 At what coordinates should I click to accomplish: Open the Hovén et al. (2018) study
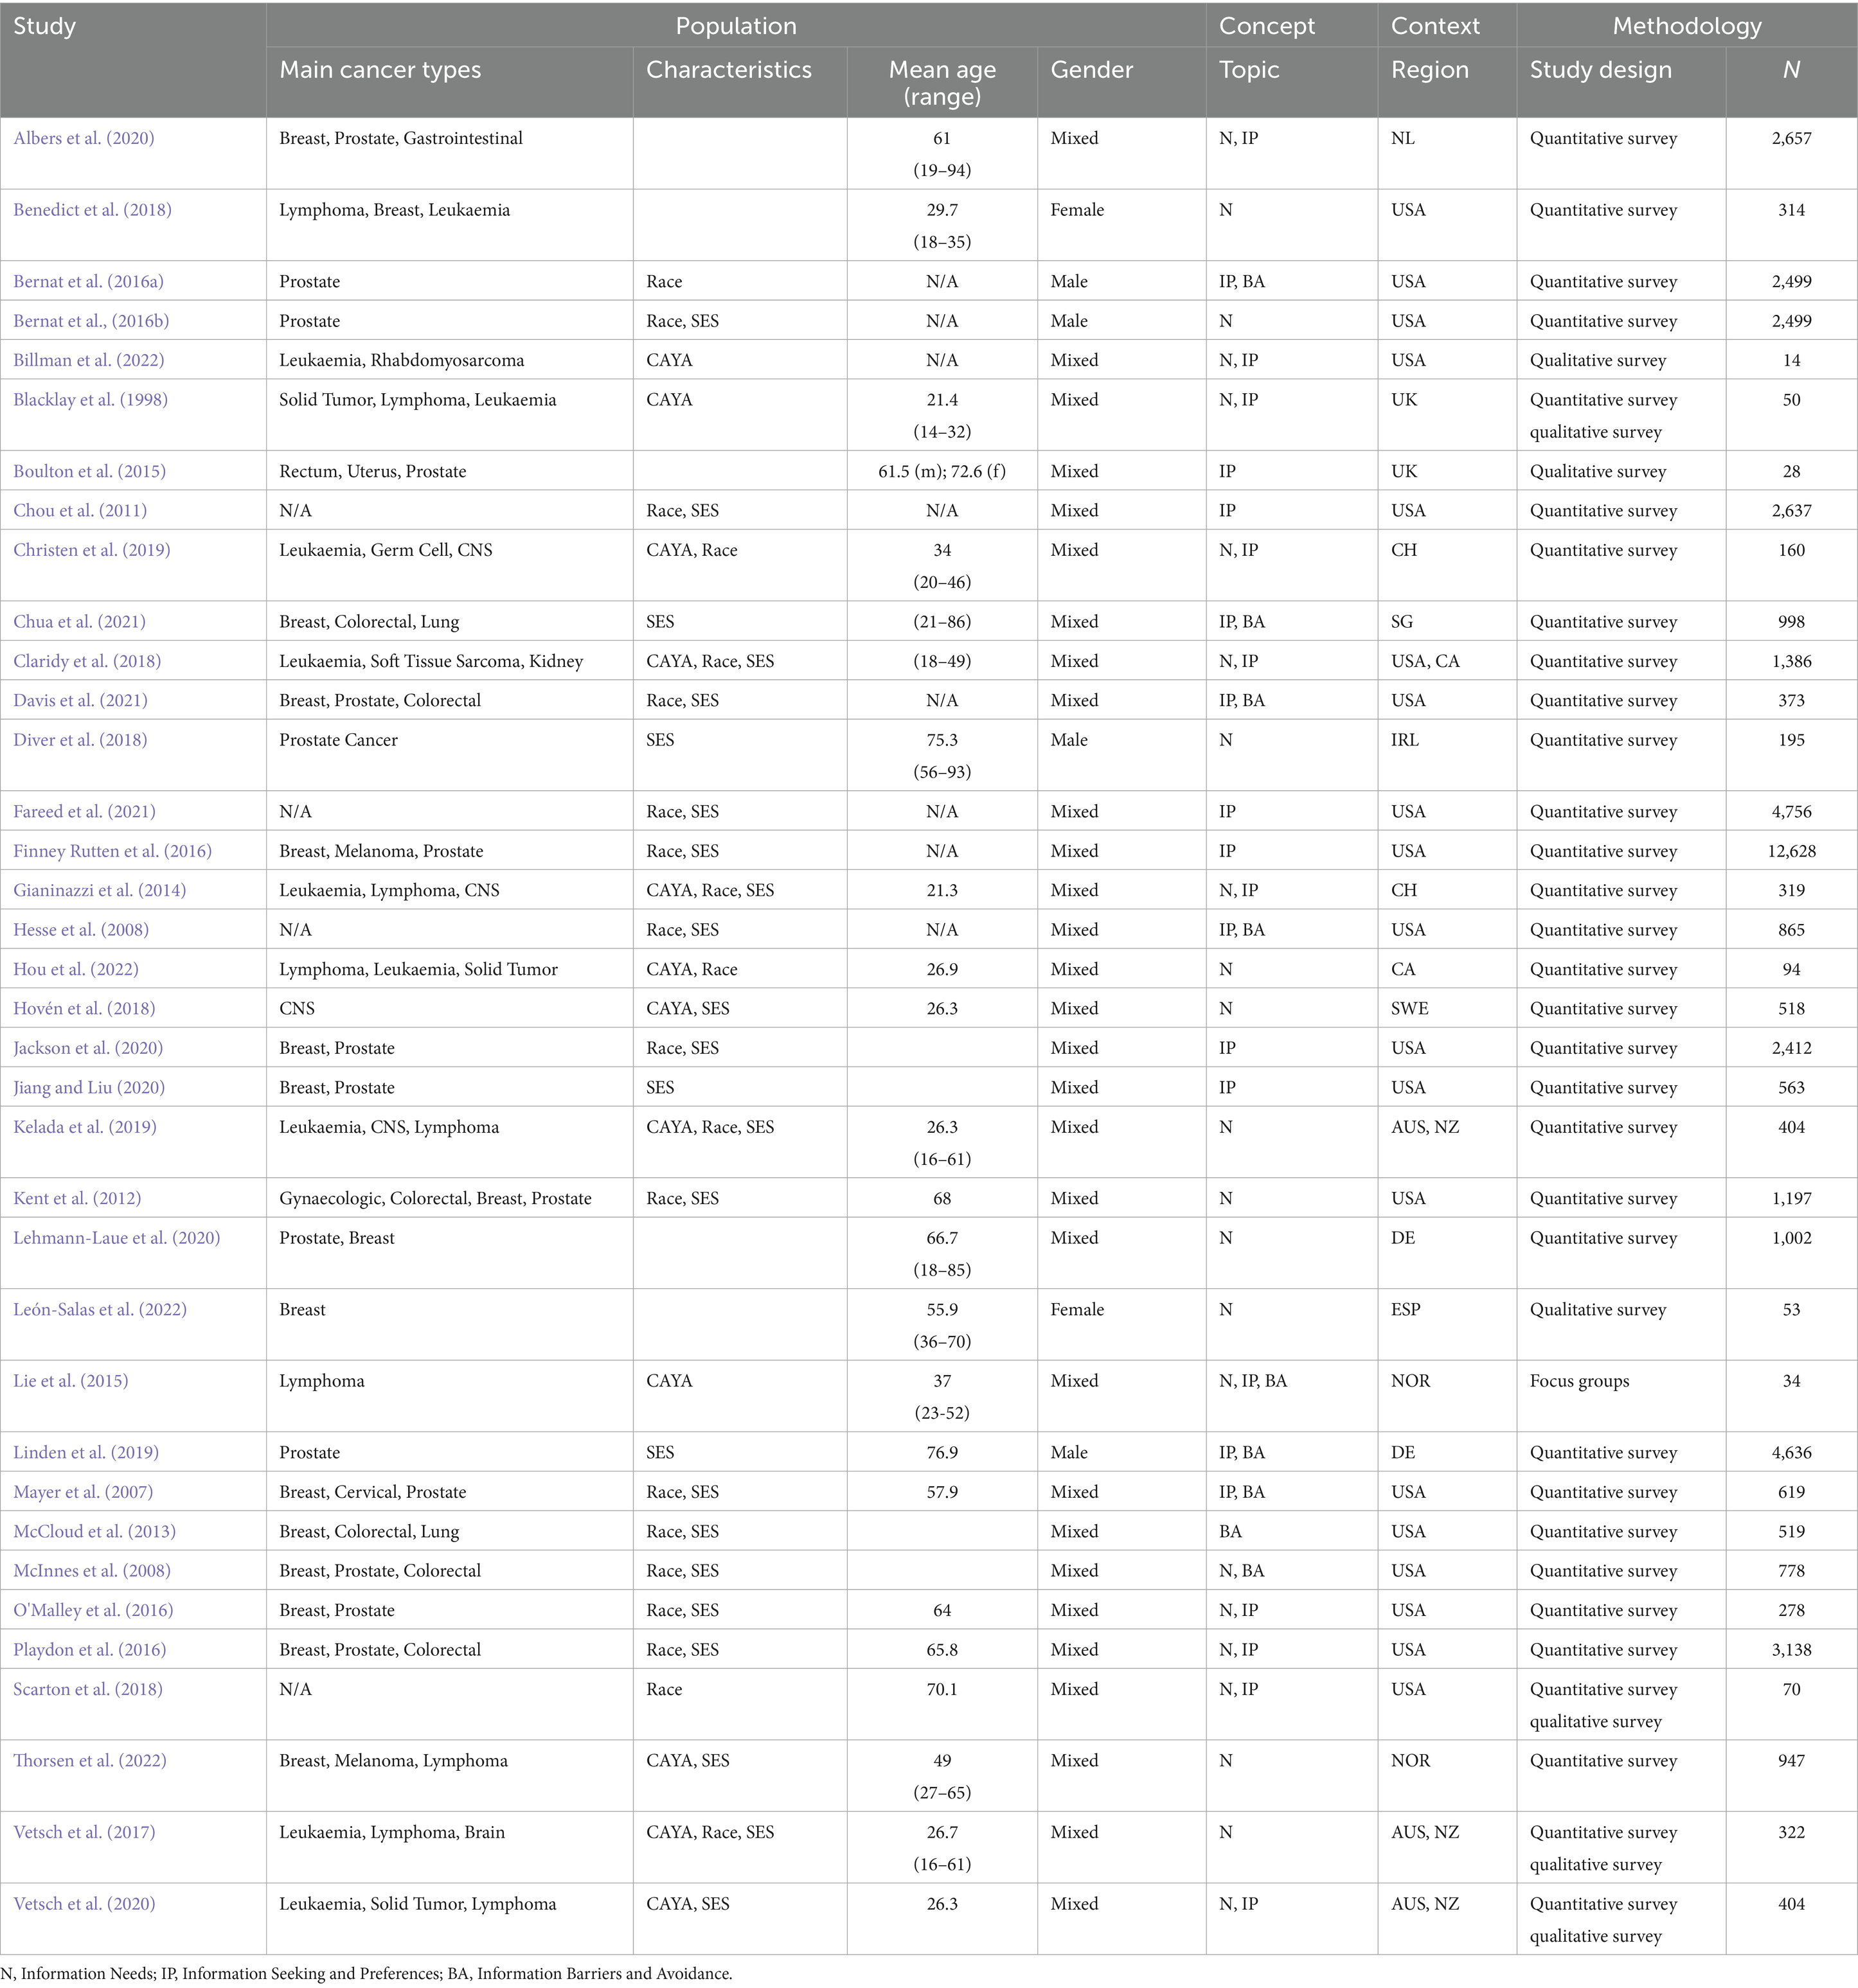click(84, 1009)
